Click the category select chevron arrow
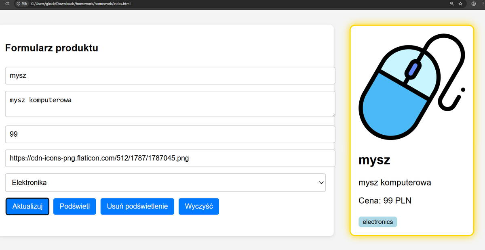 [x=322, y=183]
